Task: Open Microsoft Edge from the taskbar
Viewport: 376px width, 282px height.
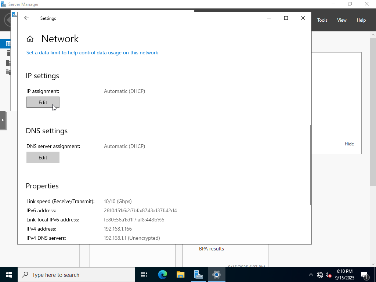Action: (x=163, y=274)
